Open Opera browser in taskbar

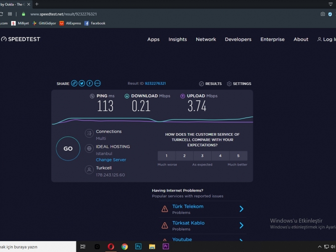[x=111, y=247]
